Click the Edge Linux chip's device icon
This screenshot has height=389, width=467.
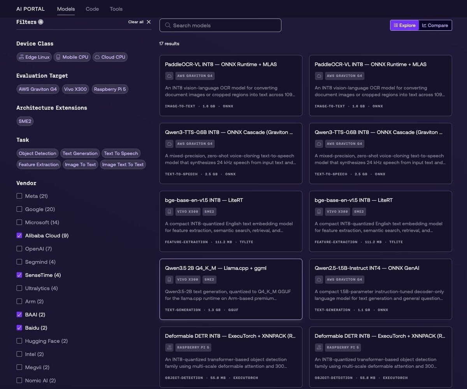(21, 57)
